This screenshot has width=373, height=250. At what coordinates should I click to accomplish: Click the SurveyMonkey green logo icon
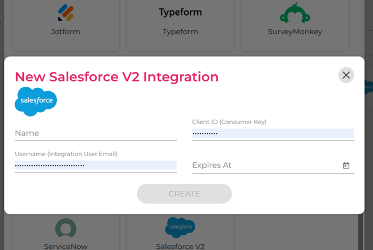(295, 12)
